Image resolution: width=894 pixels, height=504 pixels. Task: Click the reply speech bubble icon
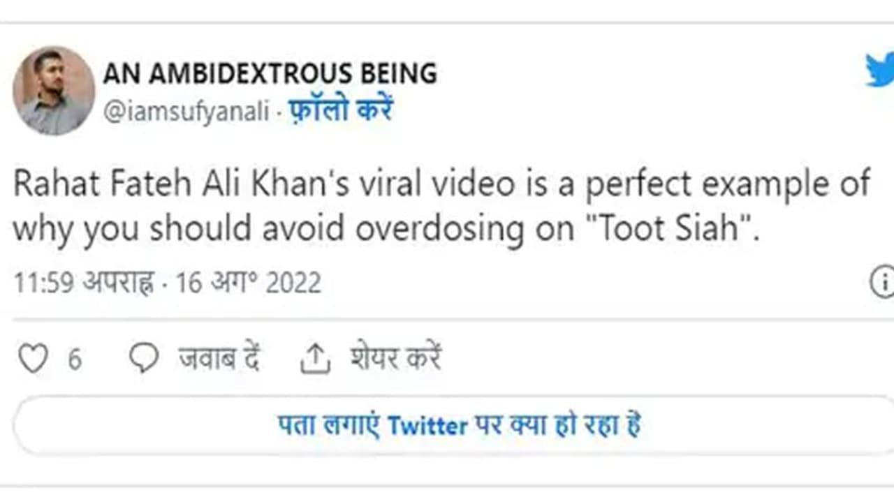click(144, 359)
